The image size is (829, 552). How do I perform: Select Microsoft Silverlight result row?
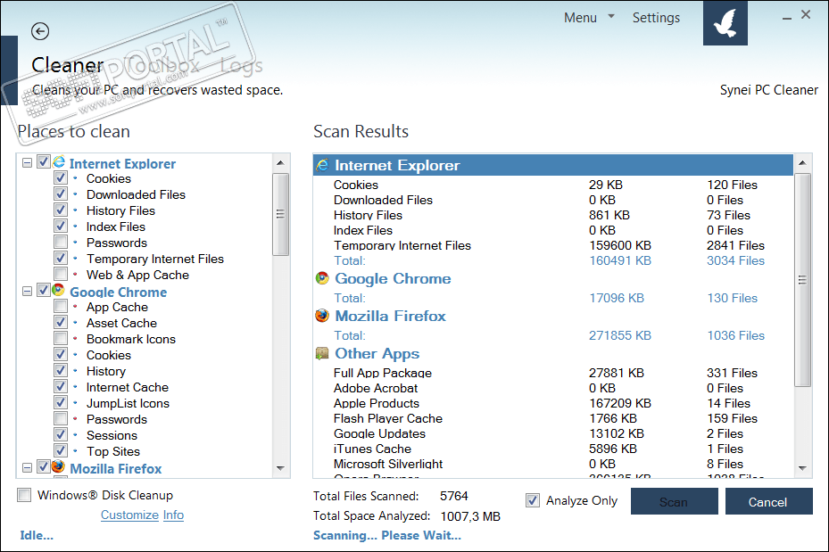(x=553, y=465)
